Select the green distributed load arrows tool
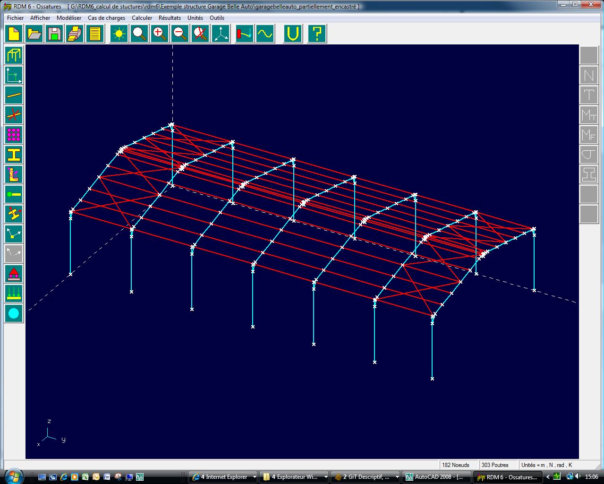This screenshot has height=484, width=604. point(14,294)
